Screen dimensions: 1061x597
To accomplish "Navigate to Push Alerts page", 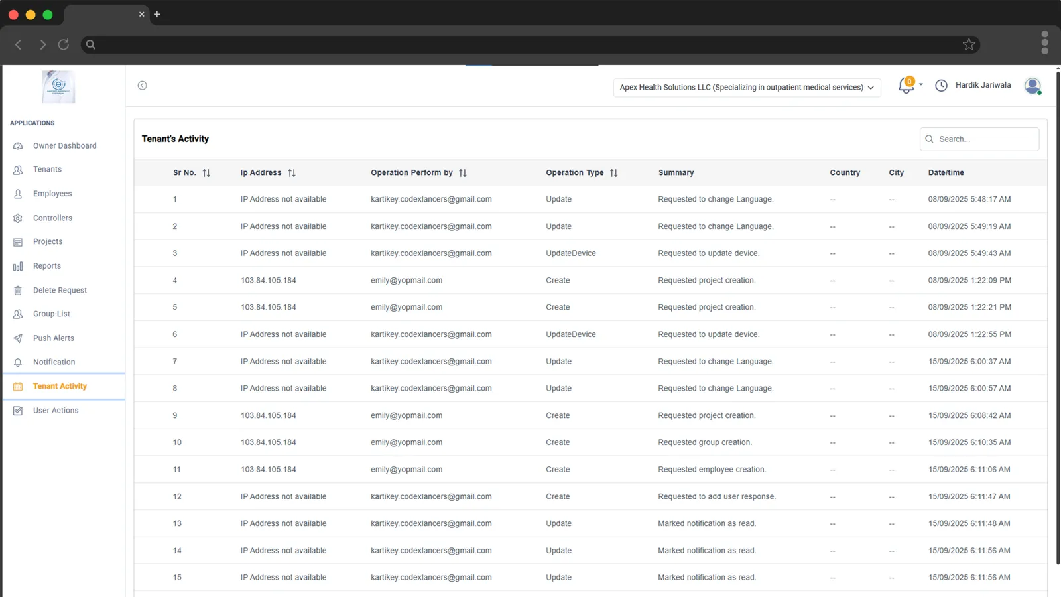I will (x=54, y=338).
